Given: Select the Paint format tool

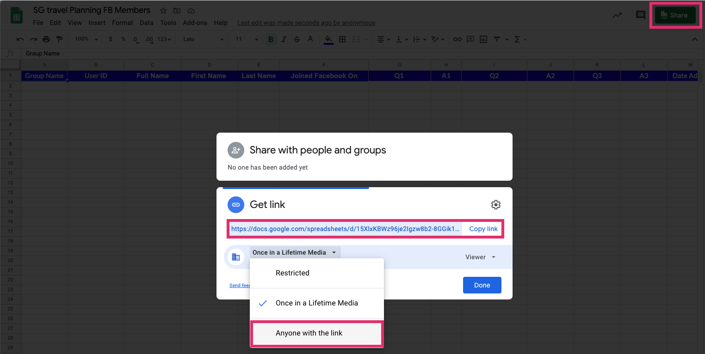Looking at the screenshot, I should click(x=59, y=39).
